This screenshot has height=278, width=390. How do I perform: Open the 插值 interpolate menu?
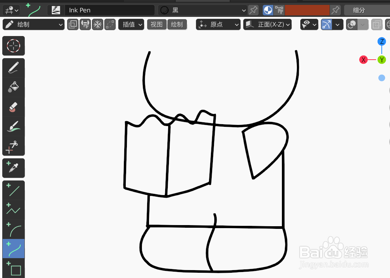[131, 24]
